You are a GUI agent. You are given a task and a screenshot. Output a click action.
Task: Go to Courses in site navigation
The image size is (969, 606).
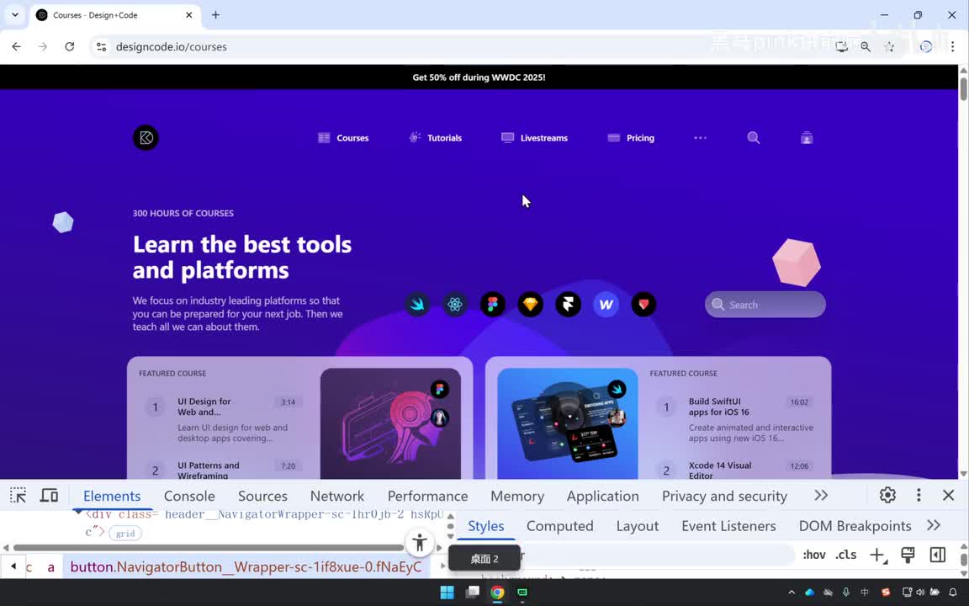[343, 137]
